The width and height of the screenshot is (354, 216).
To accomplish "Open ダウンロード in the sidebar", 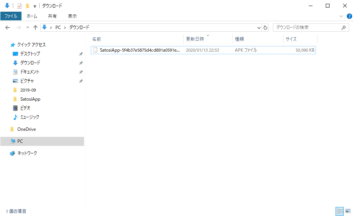I will [x=30, y=63].
